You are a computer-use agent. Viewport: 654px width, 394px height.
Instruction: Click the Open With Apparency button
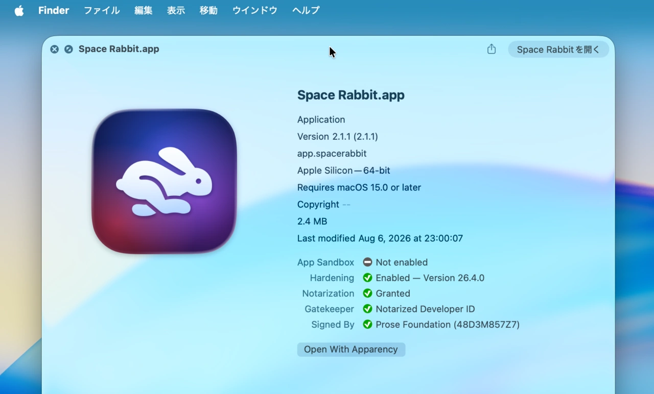[351, 350]
